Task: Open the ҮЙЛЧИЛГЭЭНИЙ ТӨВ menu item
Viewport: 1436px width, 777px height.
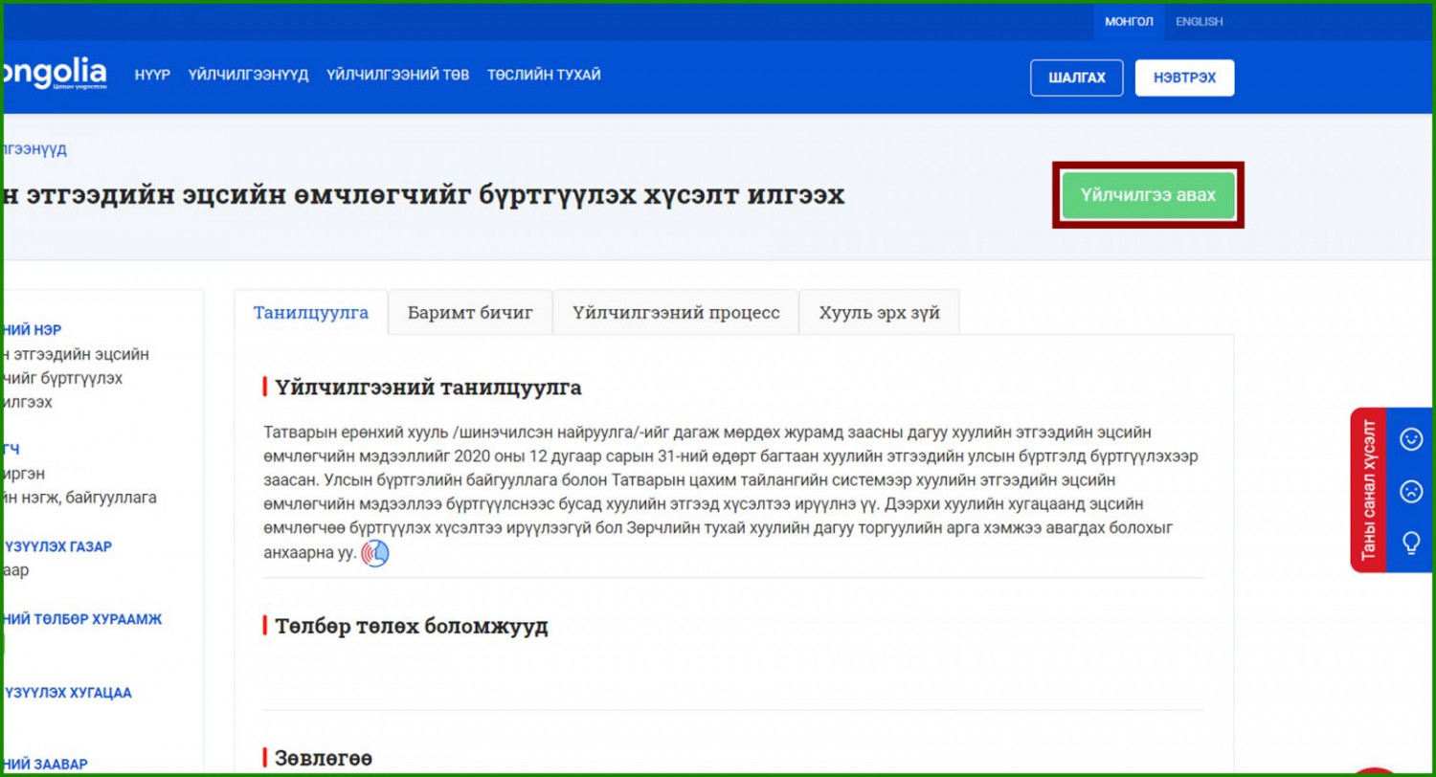Action: pos(397,75)
